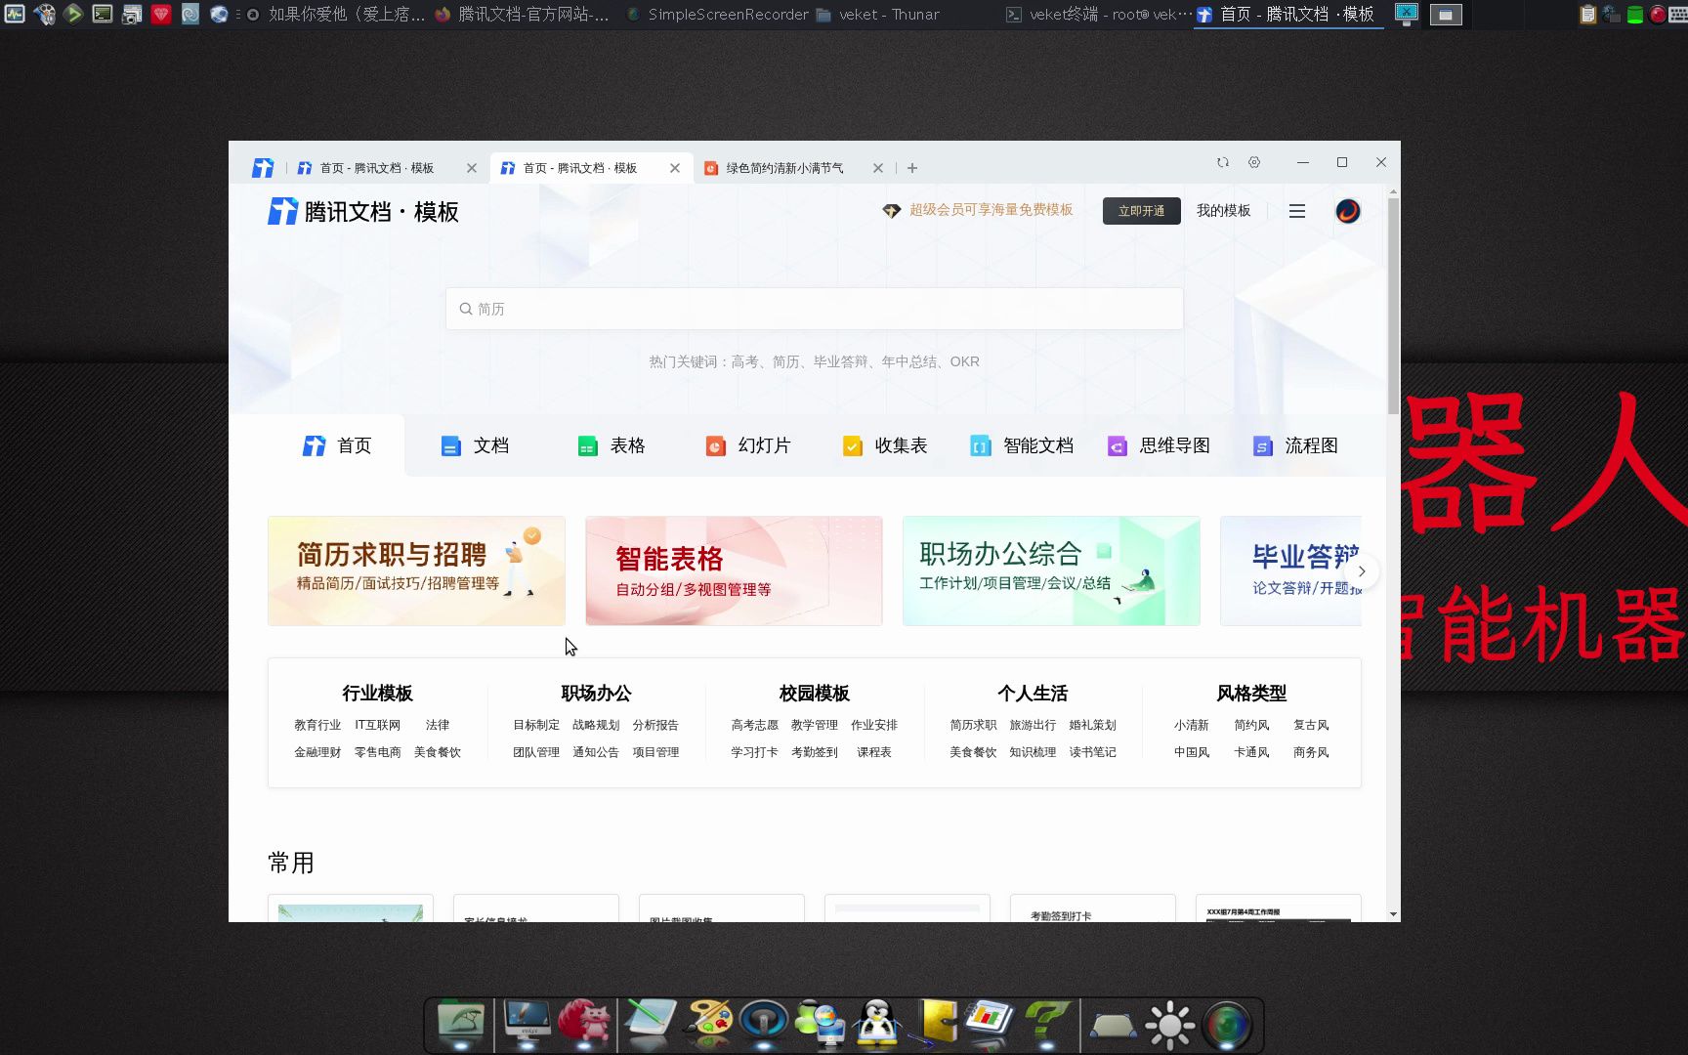Open 课程表 under 校园模板
The width and height of the screenshot is (1688, 1055).
(x=874, y=752)
